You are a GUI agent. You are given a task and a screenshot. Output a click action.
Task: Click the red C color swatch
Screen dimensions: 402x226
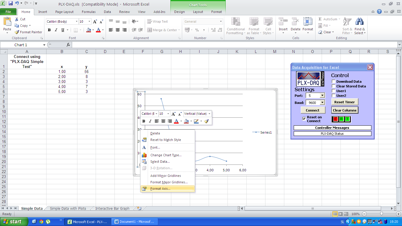[x=335, y=119]
